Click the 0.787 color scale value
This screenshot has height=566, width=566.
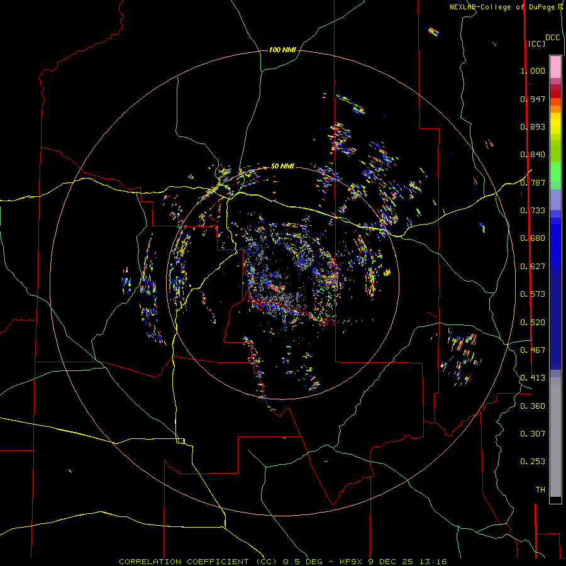pyautogui.click(x=533, y=182)
